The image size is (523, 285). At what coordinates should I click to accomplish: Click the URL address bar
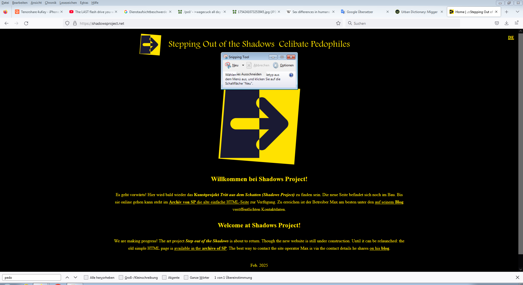(203, 23)
